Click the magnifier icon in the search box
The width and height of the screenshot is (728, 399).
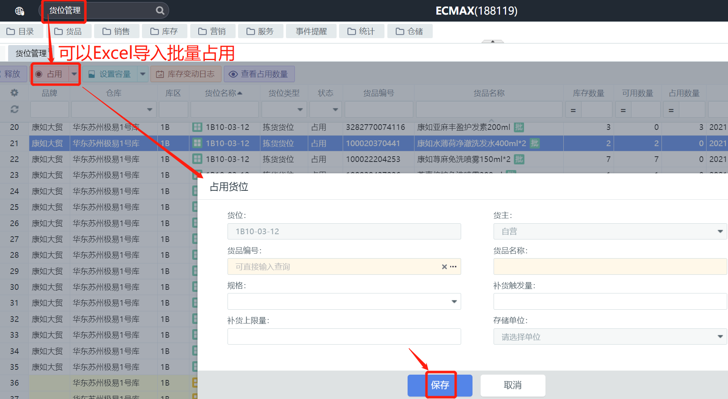point(160,11)
